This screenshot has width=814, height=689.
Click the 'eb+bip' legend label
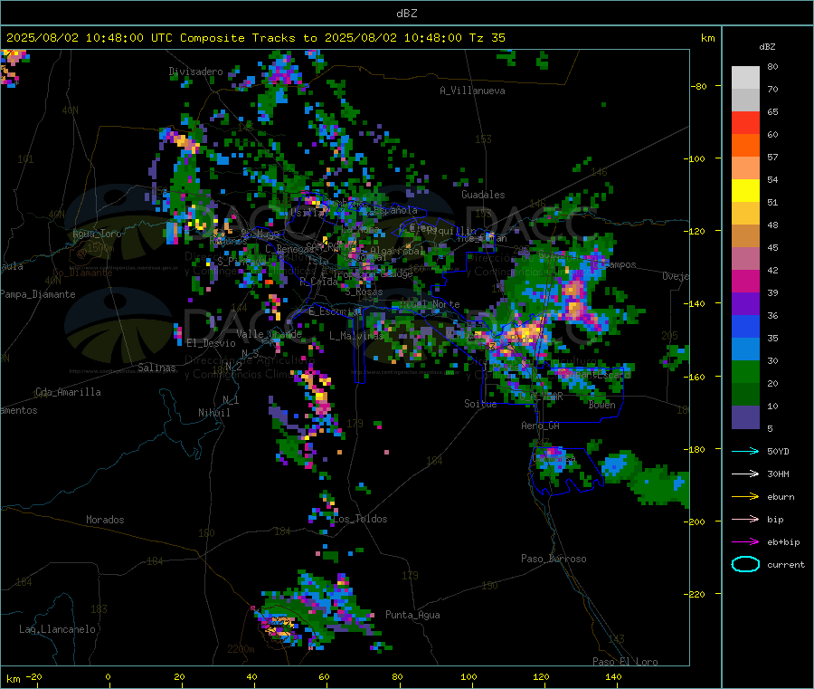(783, 542)
